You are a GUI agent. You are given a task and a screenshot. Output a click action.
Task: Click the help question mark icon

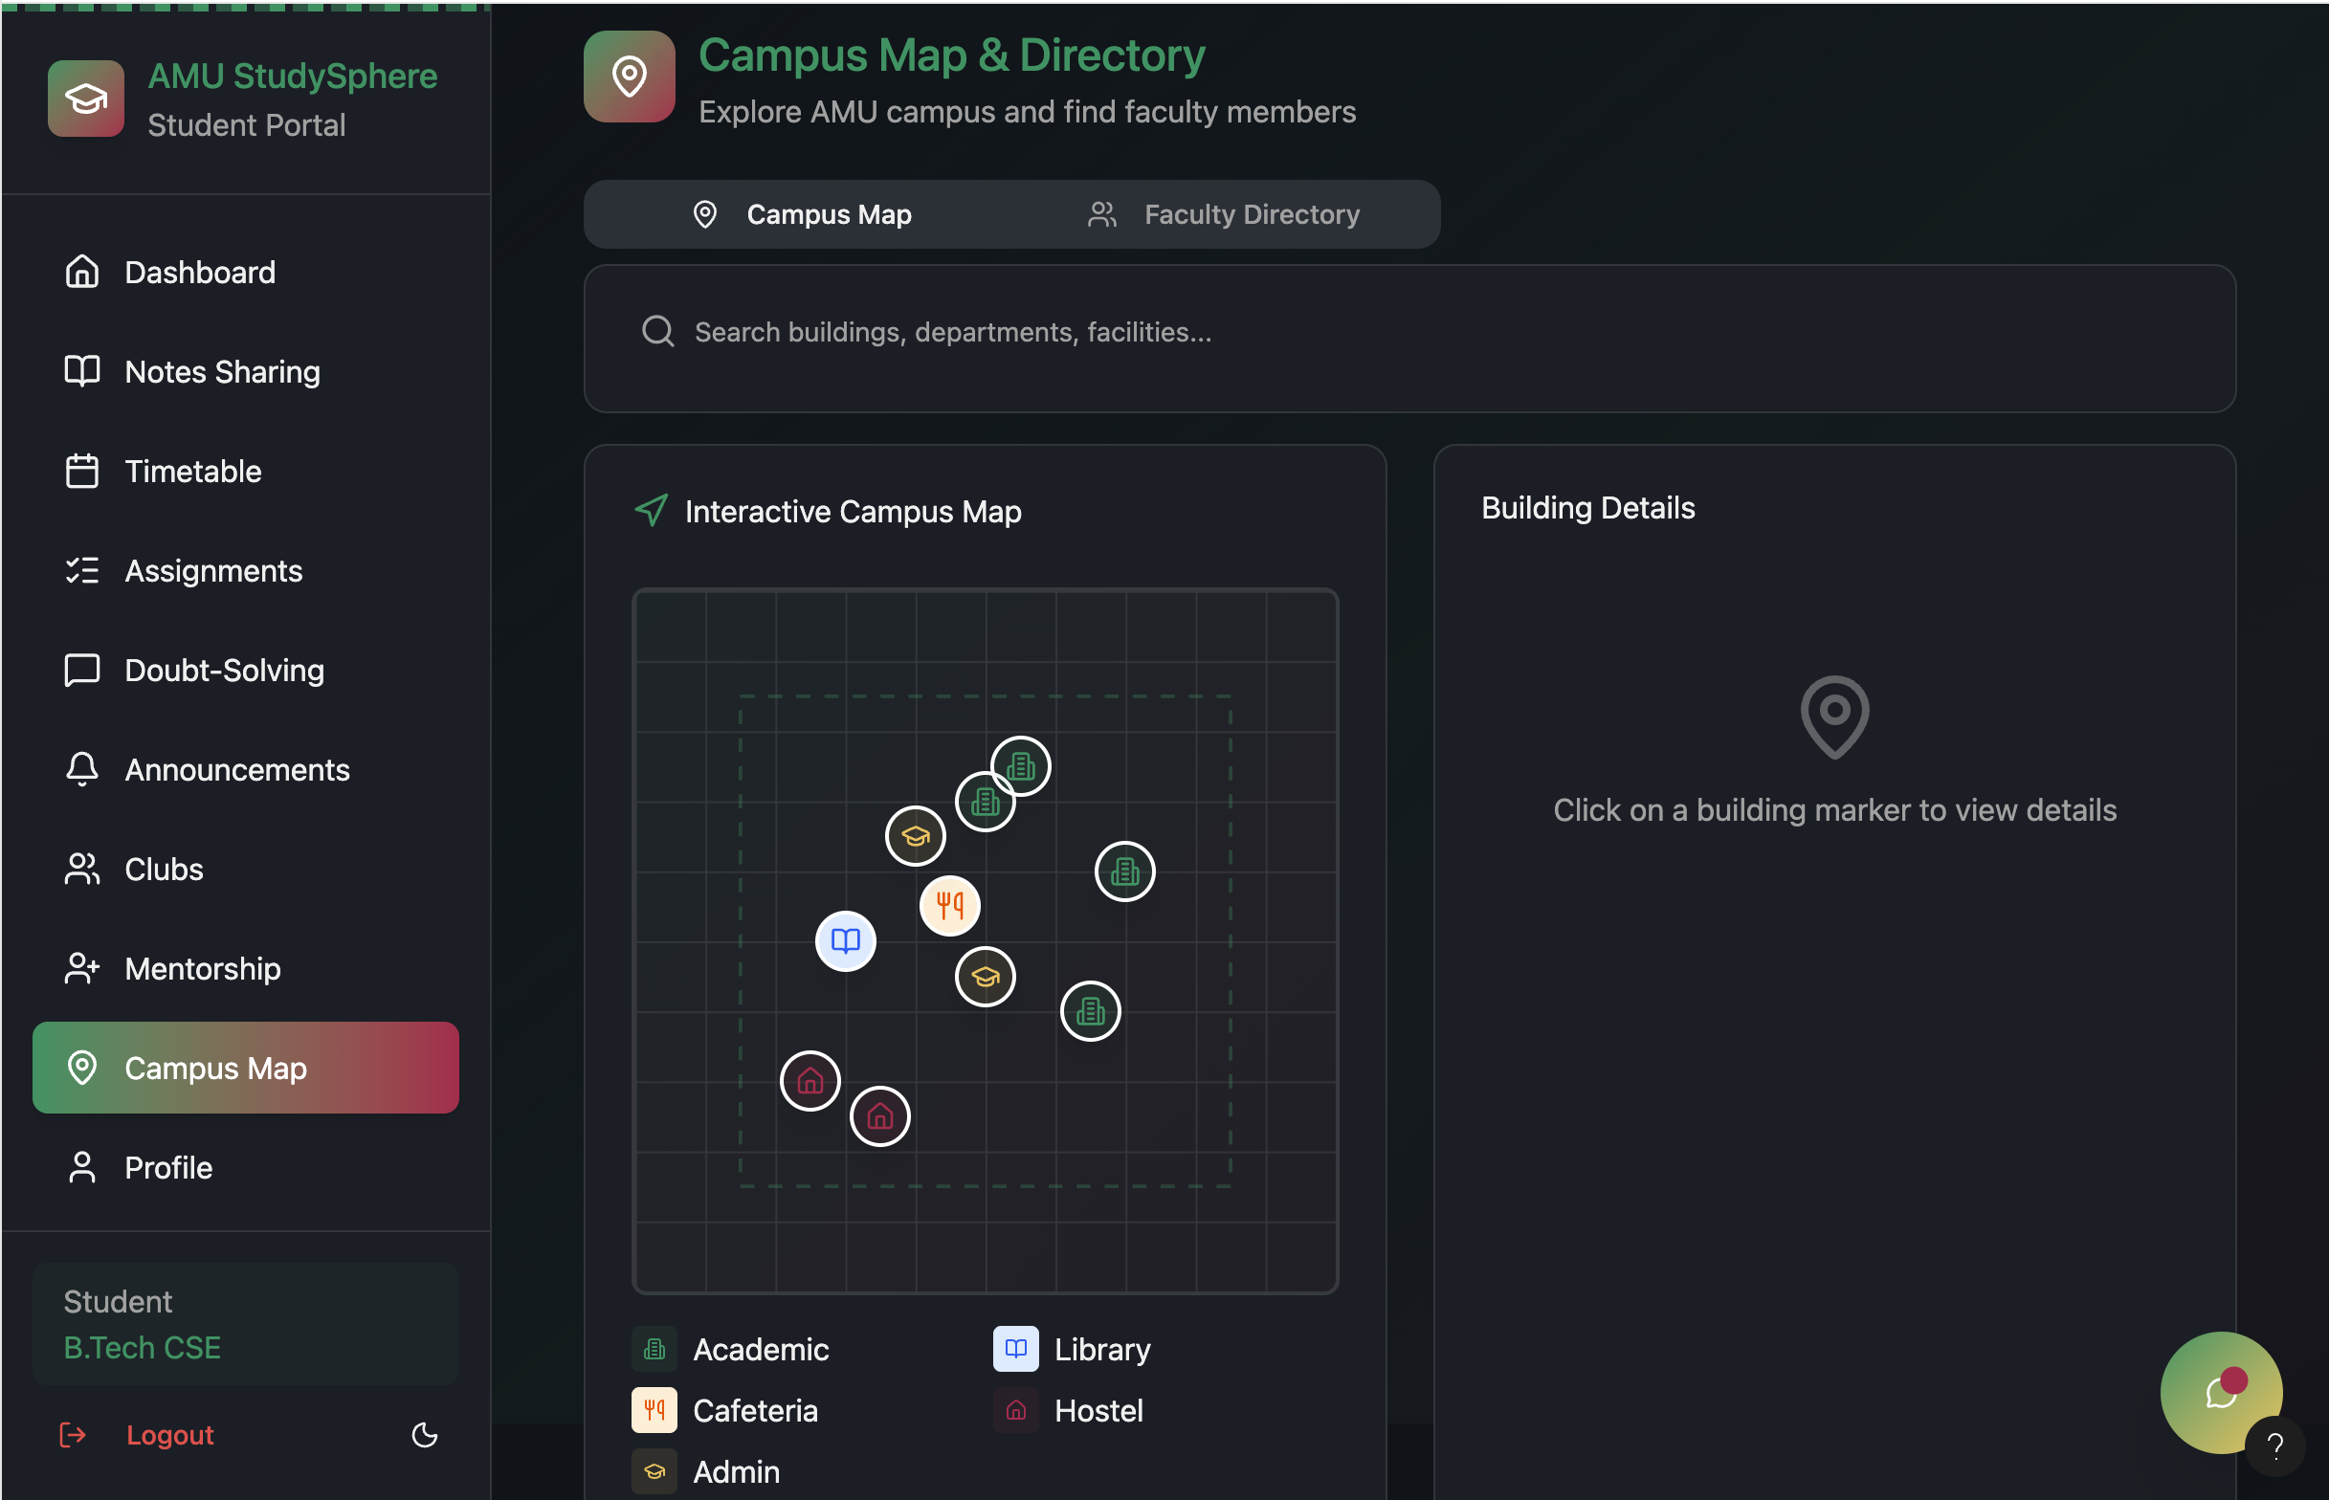pos(2275,1446)
